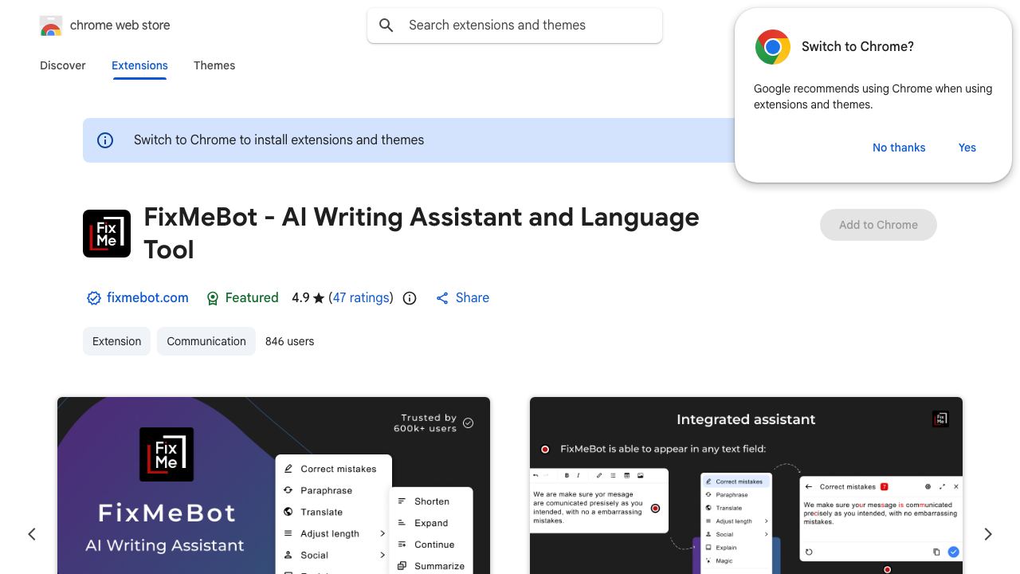Click the Chrome logo in the popup
The height and width of the screenshot is (574, 1020).
(x=772, y=47)
